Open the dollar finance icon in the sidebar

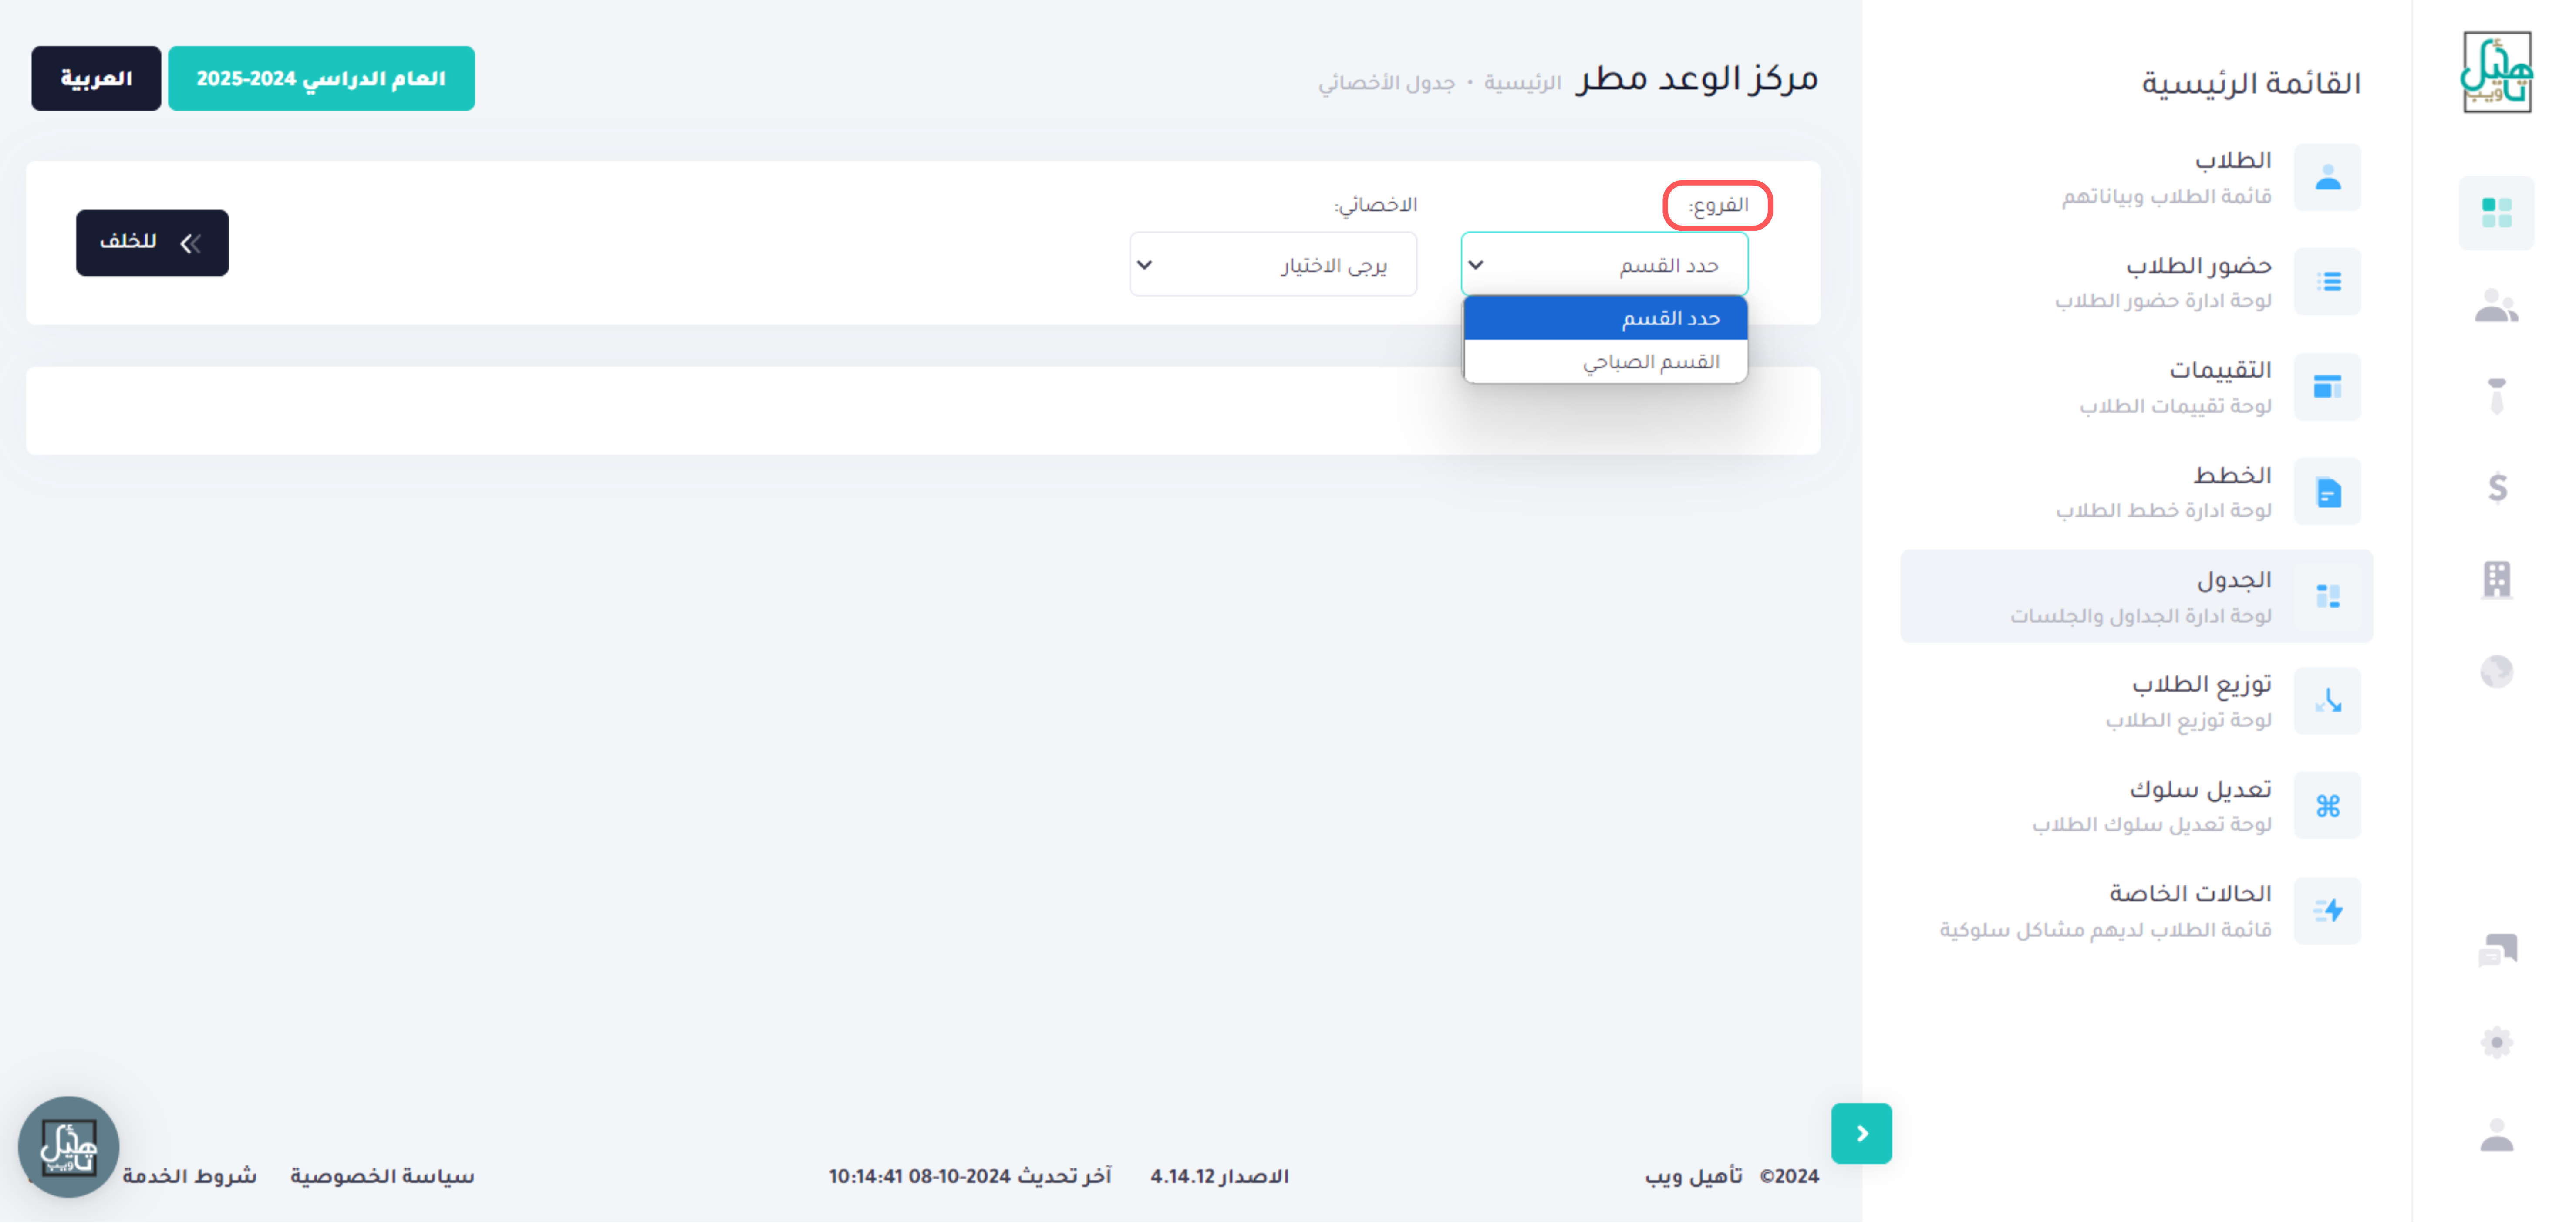tap(2497, 489)
